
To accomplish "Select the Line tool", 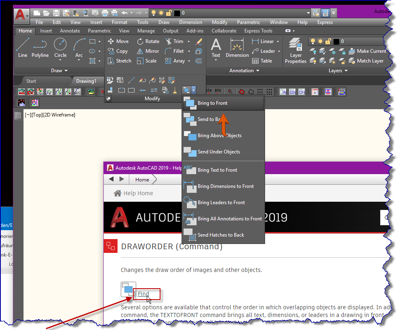I will point(23,48).
